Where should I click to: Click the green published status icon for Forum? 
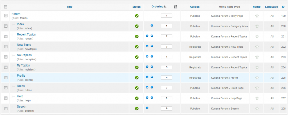click(x=137, y=16)
